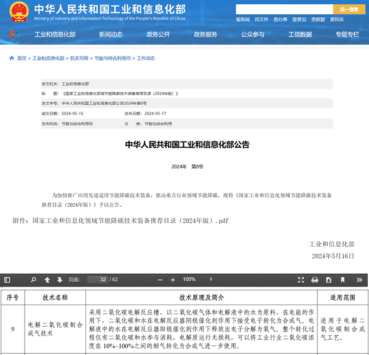Go to previous PDF page
The image size is (369, 355).
coord(47,279)
